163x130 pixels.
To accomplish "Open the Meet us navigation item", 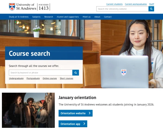I will (87, 17).
